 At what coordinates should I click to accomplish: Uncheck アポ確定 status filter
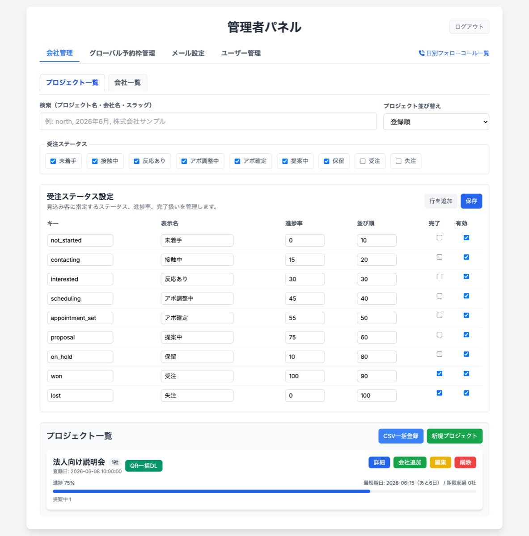click(x=237, y=161)
